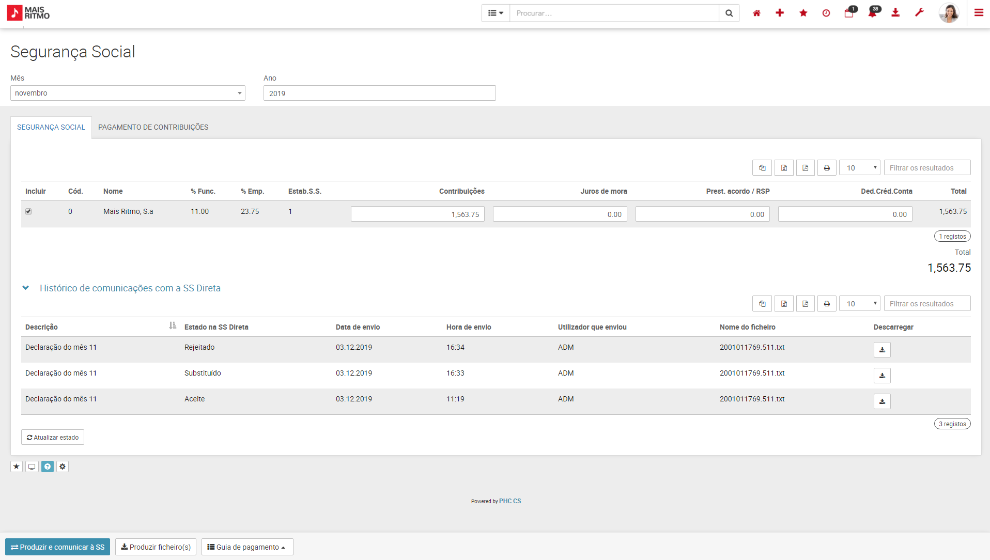Image resolution: width=990 pixels, height=560 pixels.
Task: Download file for the Rejeitado row
Action: (x=882, y=350)
